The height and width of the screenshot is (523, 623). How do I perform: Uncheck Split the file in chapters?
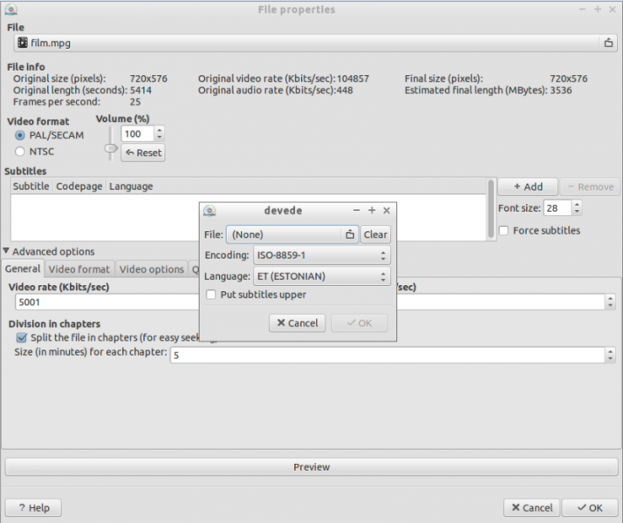[x=22, y=337]
